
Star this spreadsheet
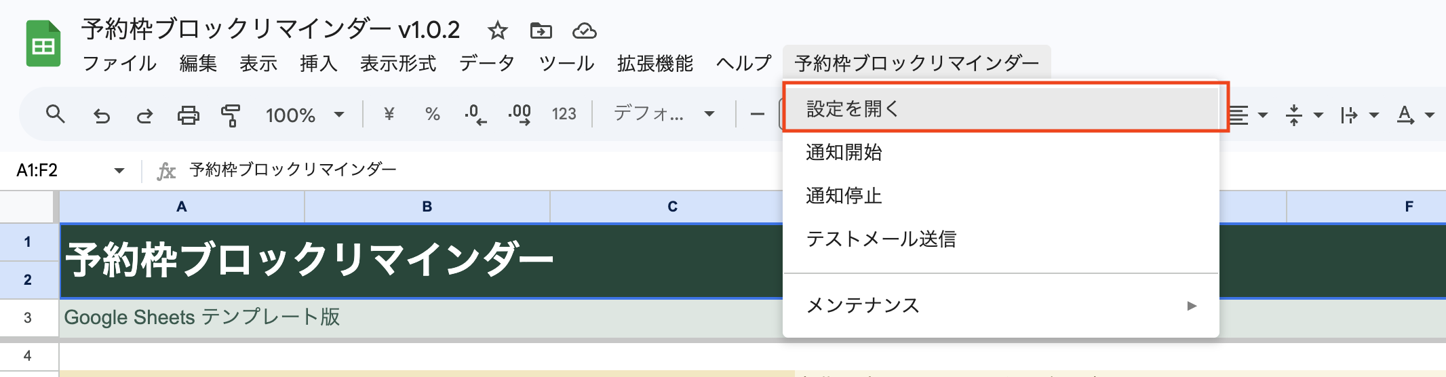[497, 31]
